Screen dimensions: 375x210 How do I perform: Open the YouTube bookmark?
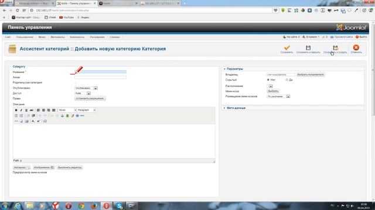point(66,17)
